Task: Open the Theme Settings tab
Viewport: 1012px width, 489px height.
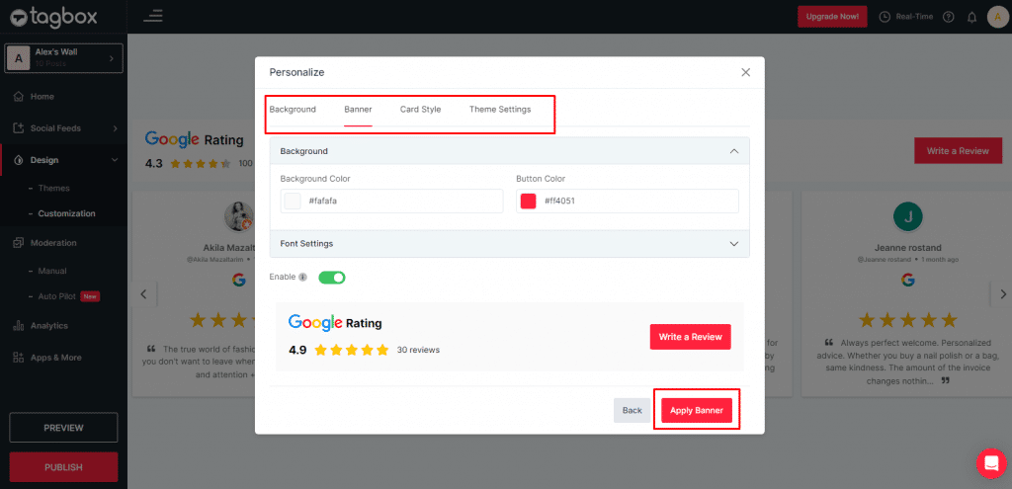Action: point(499,110)
